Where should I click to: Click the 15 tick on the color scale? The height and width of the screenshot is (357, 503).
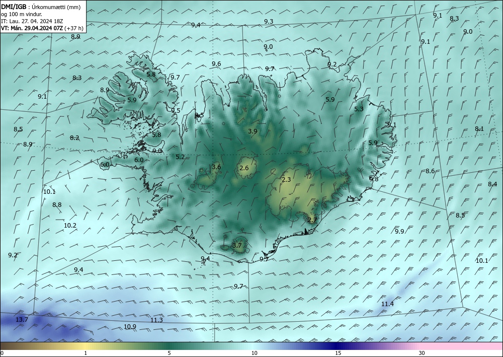tap(338, 353)
